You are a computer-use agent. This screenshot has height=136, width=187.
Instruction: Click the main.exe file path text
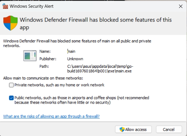[x=100, y=69]
